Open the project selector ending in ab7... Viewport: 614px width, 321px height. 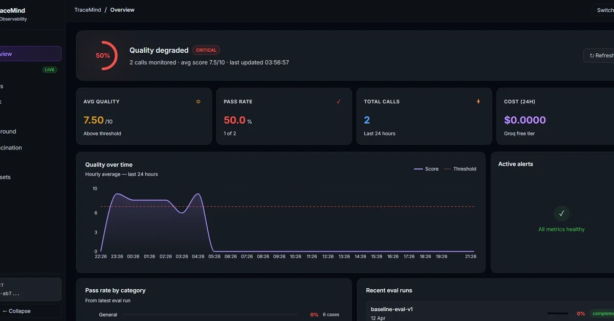pyautogui.click(x=30, y=289)
